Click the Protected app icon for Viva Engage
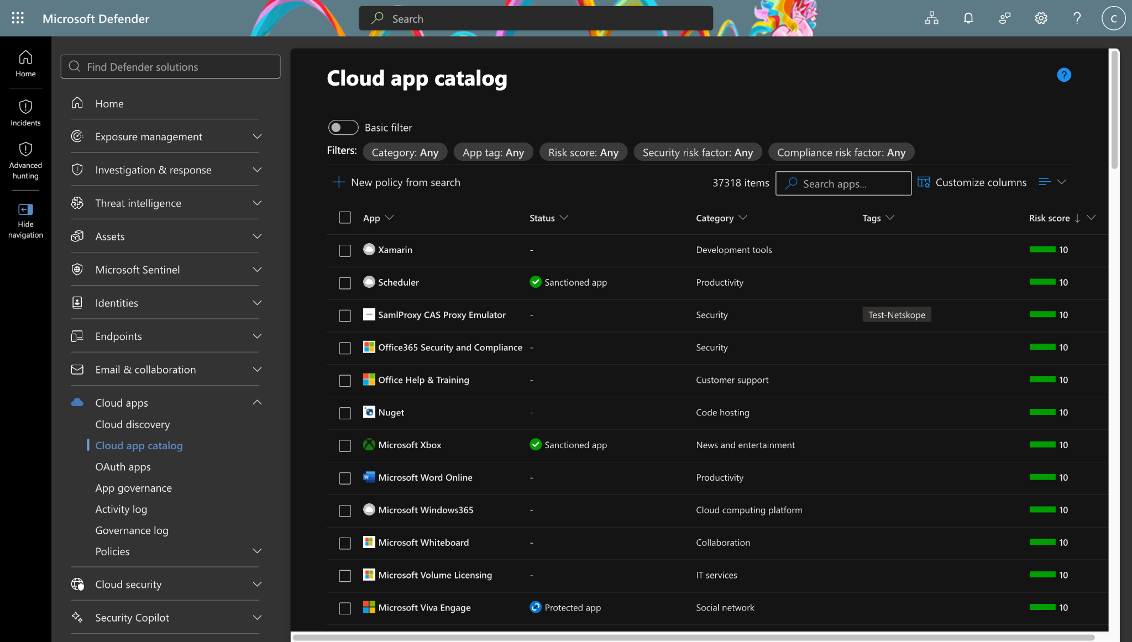Viewport: 1132px width, 642px height. [535, 607]
